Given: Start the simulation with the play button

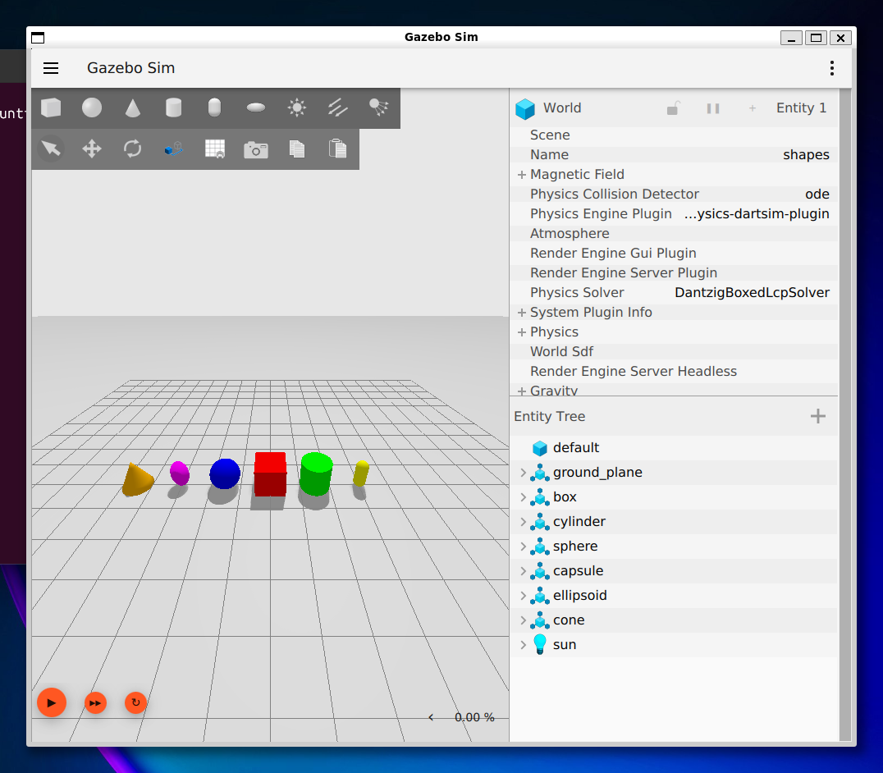Looking at the screenshot, I should point(52,702).
